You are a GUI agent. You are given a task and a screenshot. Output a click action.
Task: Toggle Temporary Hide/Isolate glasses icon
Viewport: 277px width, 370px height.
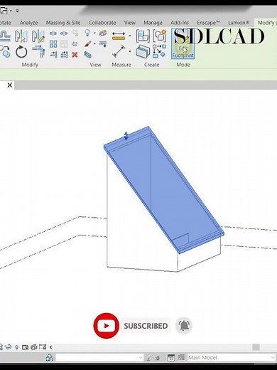[x=9, y=347]
